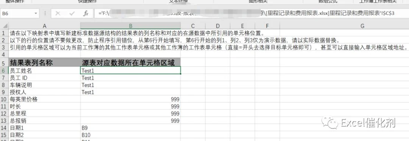Select column C header
The image size is (409, 141).
coord(193,26)
